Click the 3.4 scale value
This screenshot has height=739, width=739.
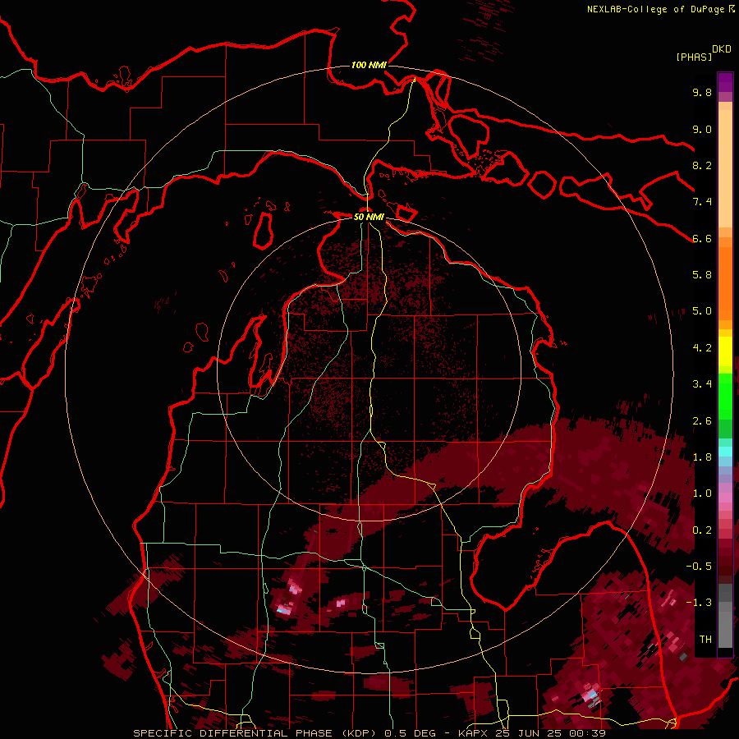click(702, 384)
